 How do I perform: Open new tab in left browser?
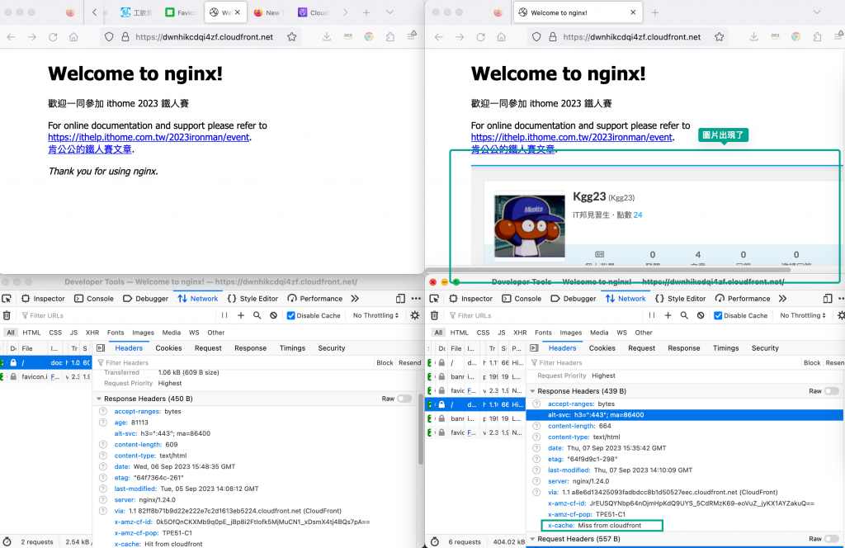(x=366, y=12)
